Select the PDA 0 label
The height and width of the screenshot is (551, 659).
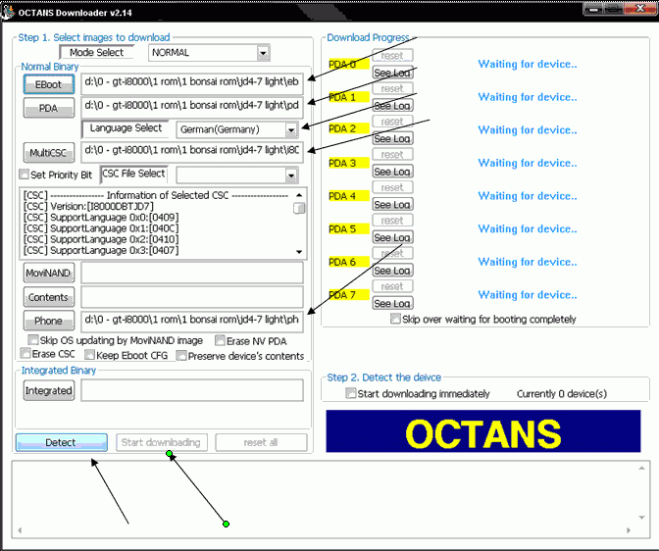349,64
